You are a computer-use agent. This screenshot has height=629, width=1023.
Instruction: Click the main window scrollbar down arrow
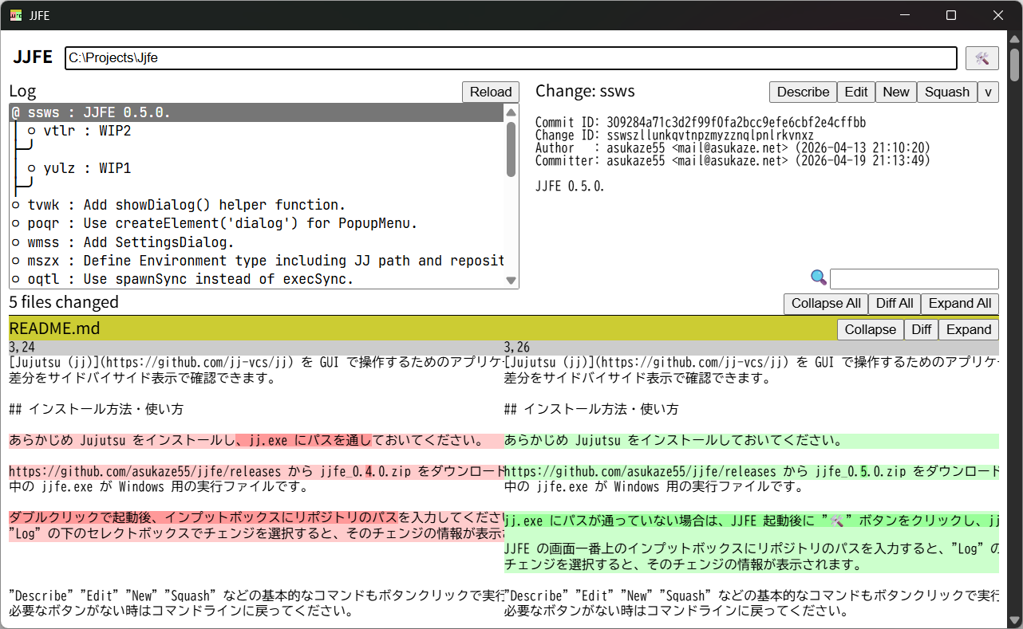tap(1015, 620)
